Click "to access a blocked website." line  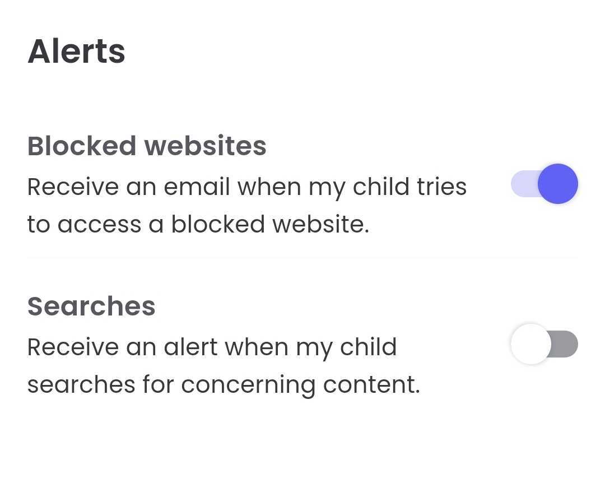tap(198, 224)
